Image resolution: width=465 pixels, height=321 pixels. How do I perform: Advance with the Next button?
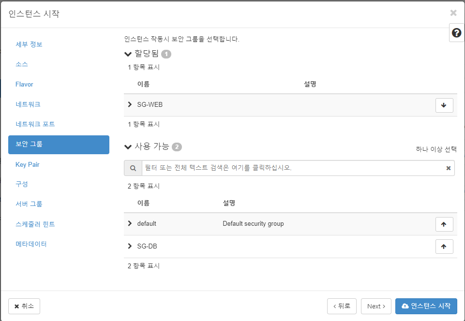click(376, 306)
